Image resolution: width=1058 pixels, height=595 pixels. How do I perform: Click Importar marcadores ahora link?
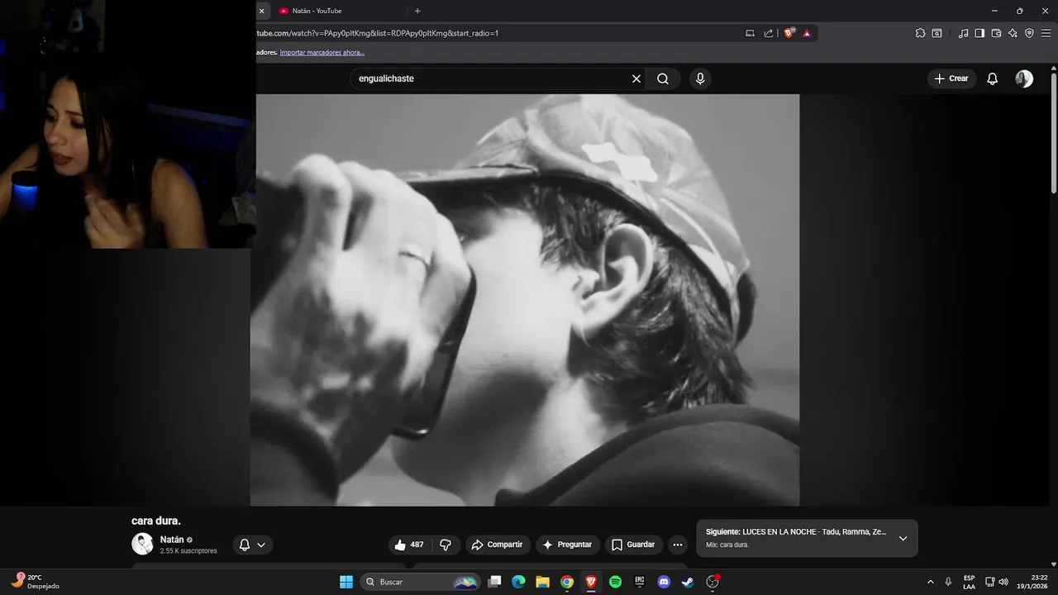click(x=322, y=52)
